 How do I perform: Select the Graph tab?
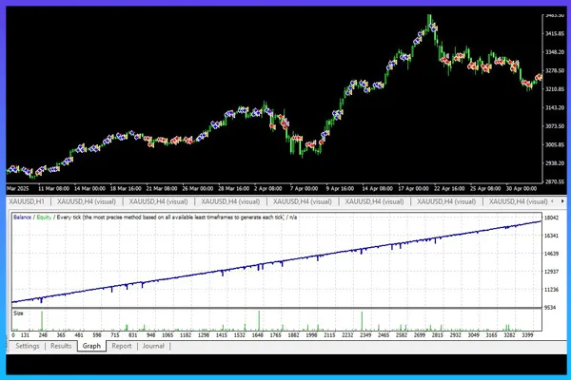pos(92,346)
